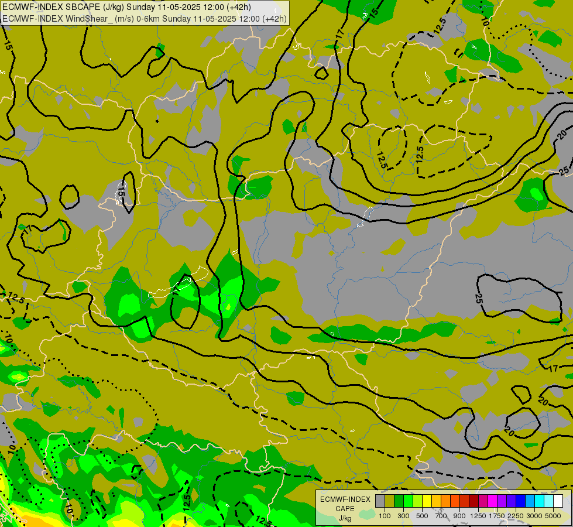Click the 3000 legend value label
573x527 pixels.
[x=534, y=516]
